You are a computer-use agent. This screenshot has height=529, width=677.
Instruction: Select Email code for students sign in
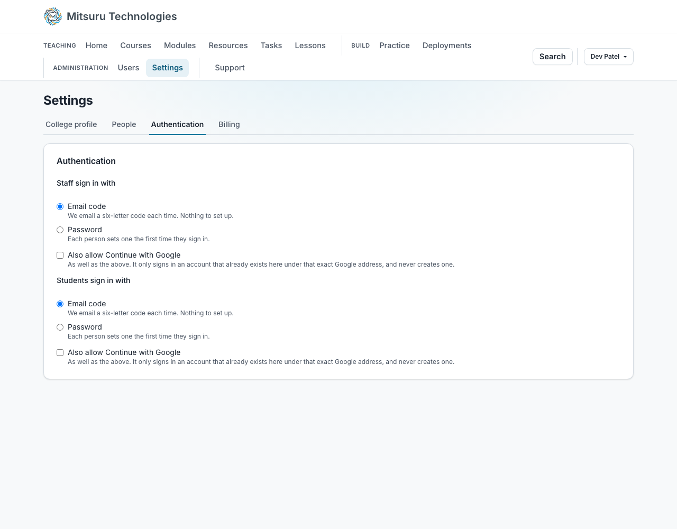click(x=60, y=304)
